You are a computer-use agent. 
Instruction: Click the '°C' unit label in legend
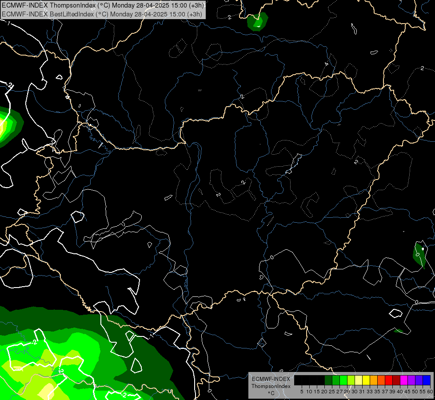pos(271,393)
